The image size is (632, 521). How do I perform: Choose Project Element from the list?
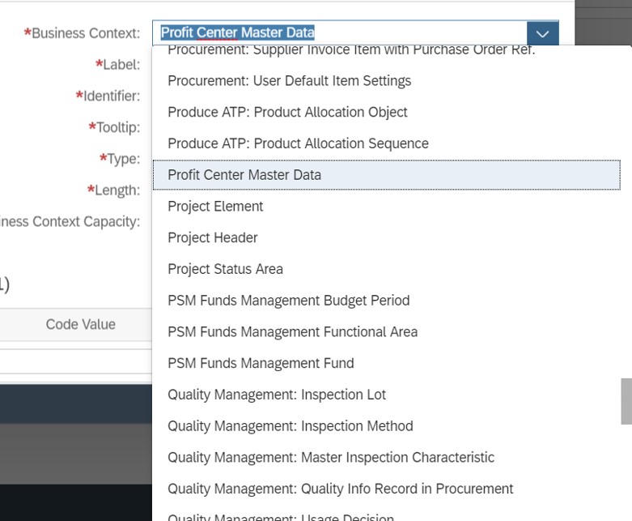tap(215, 207)
